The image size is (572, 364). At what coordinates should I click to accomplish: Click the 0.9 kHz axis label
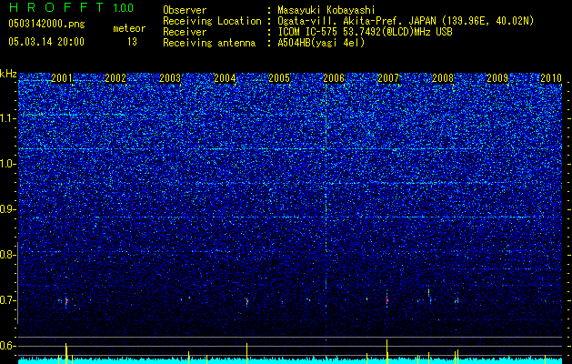(x=8, y=209)
